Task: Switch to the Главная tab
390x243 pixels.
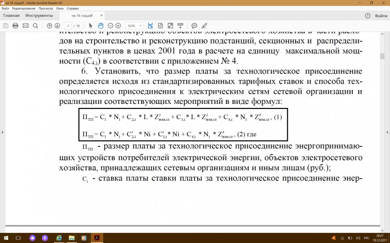Action: coord(11,16)
